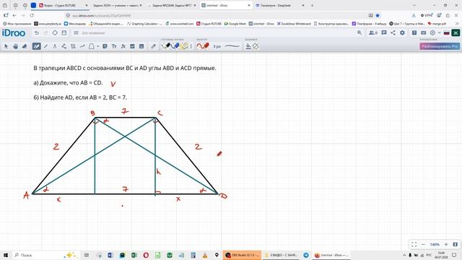Click the fill color bucket icon
This screenshot has width=462, height=260.
[248, 46]
